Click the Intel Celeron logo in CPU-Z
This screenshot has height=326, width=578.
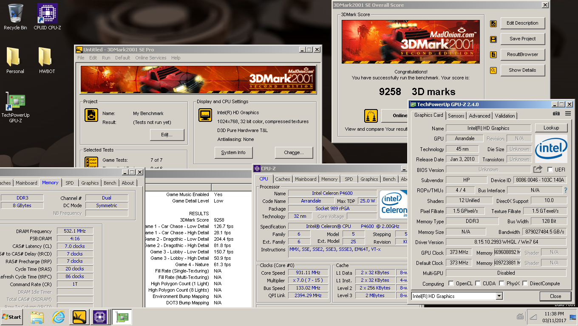pyautogui.click(x=393, y=205)
